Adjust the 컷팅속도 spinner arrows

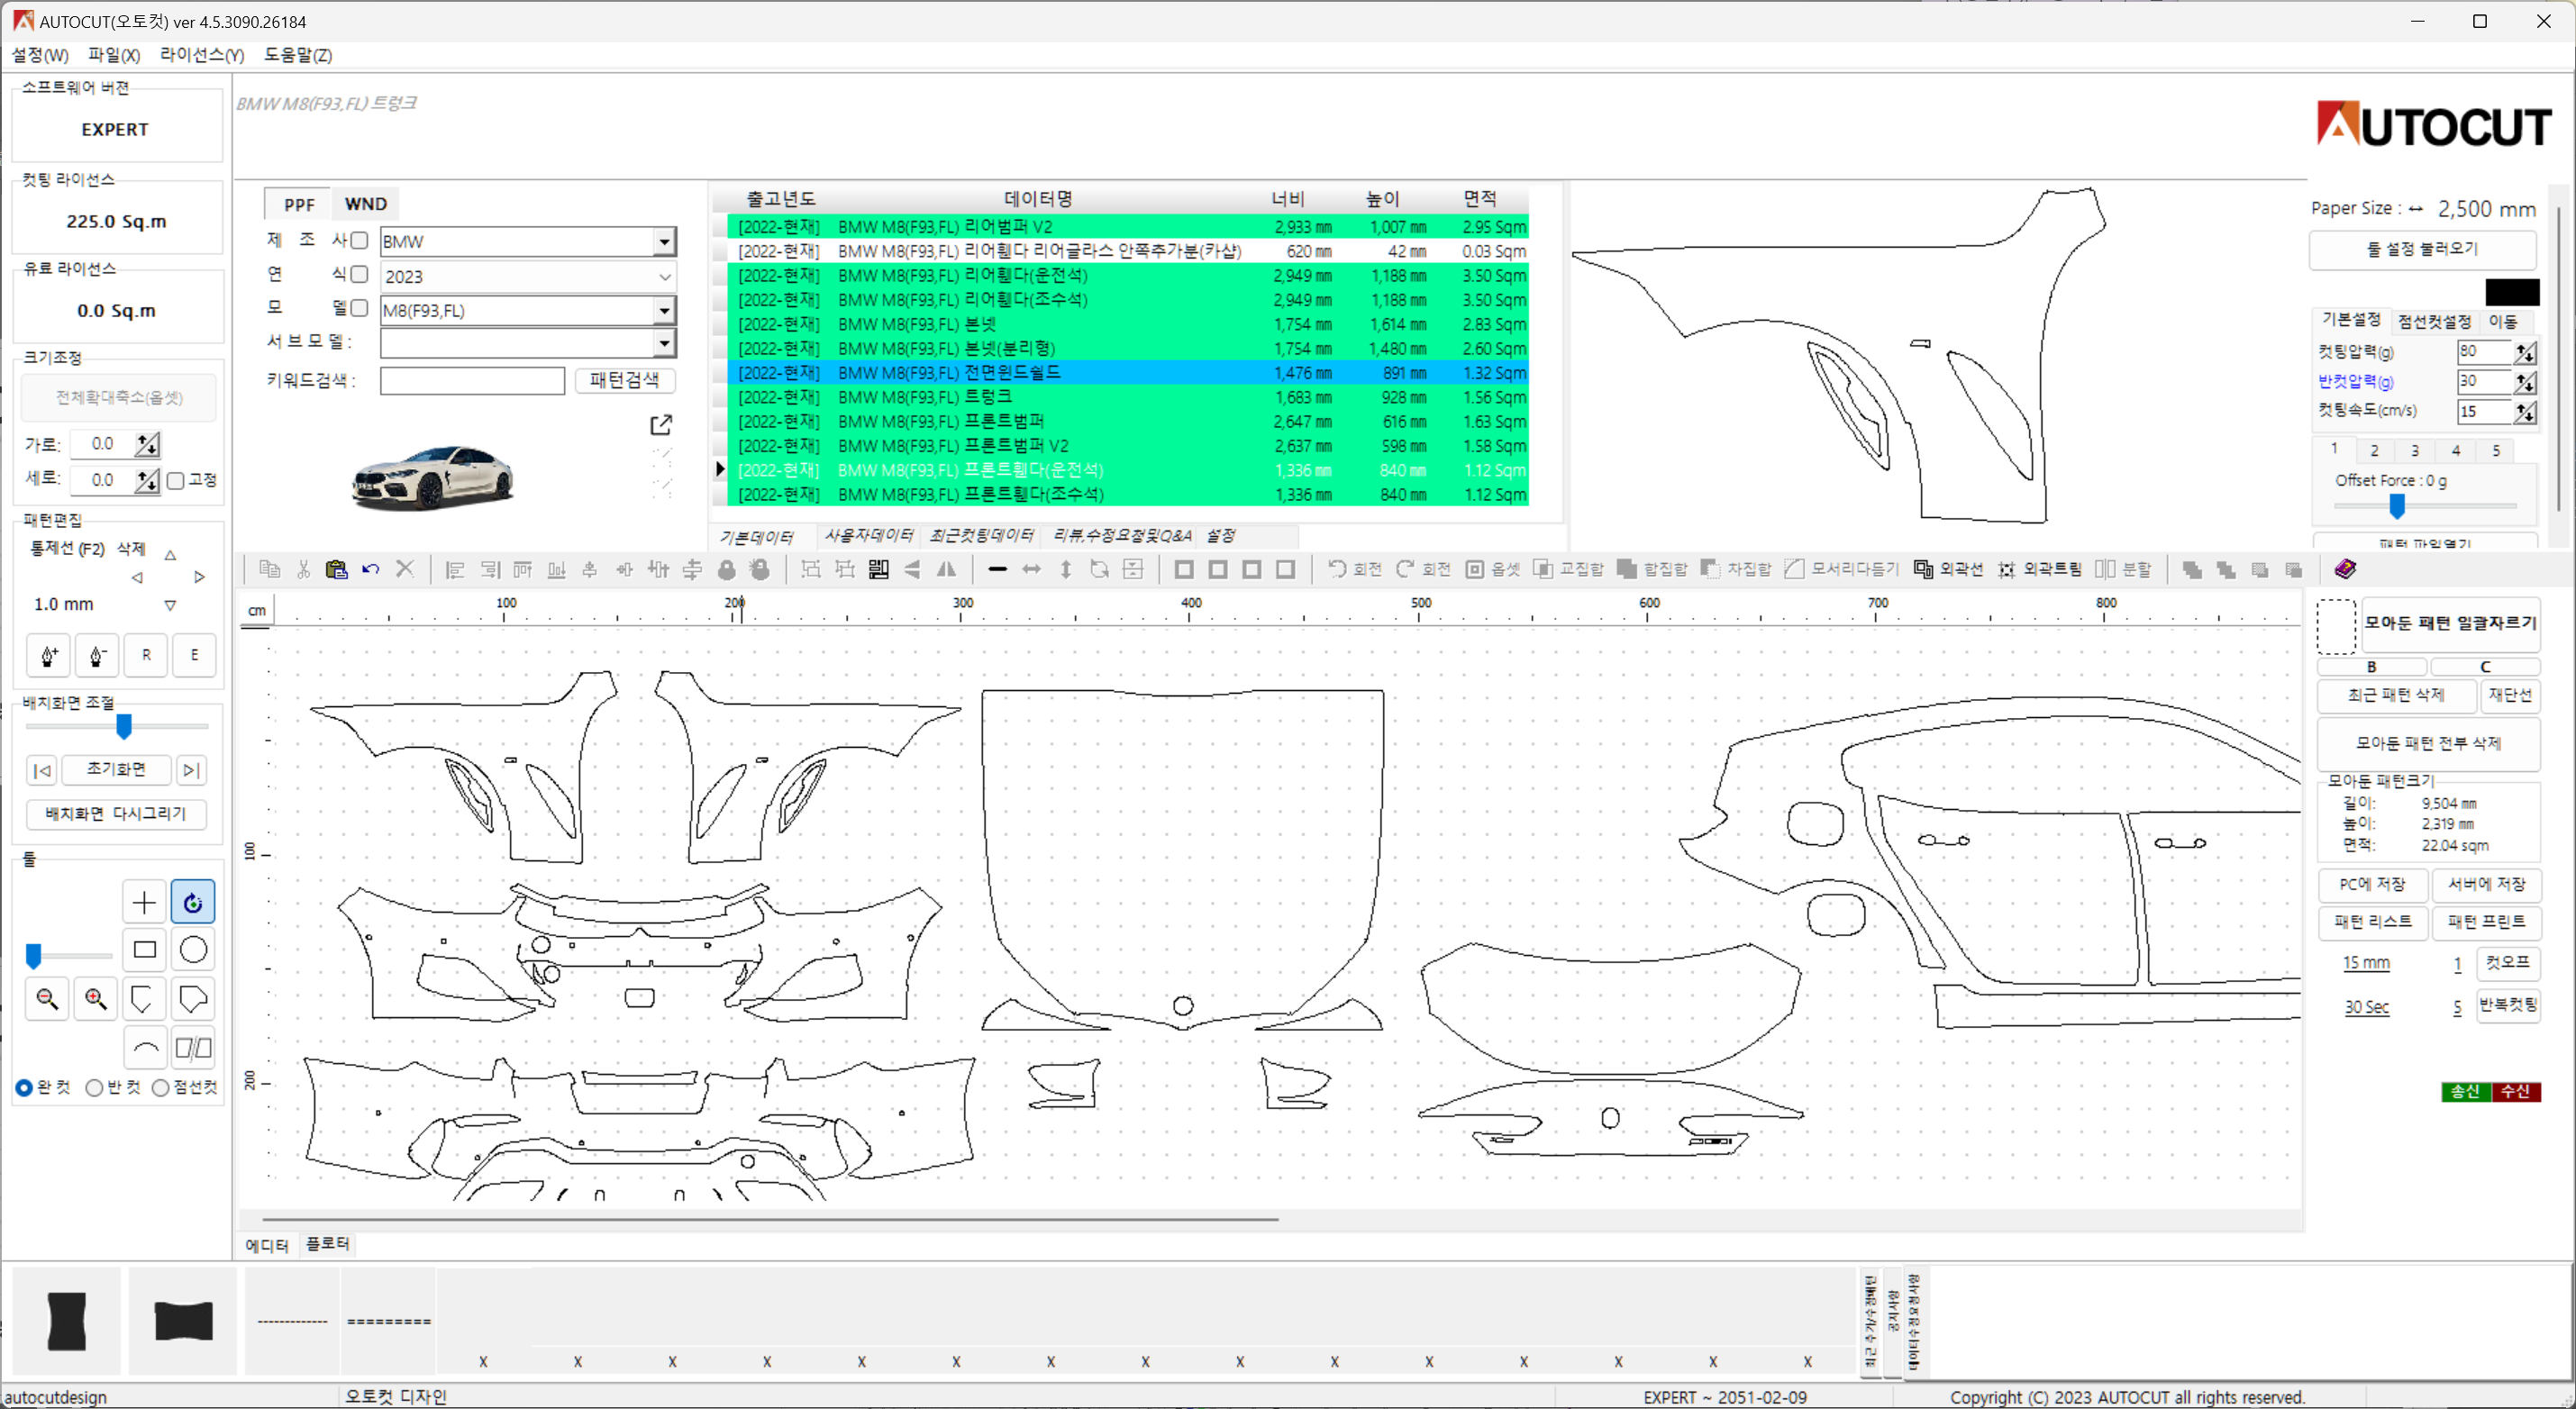click(x=2525, y=412)
